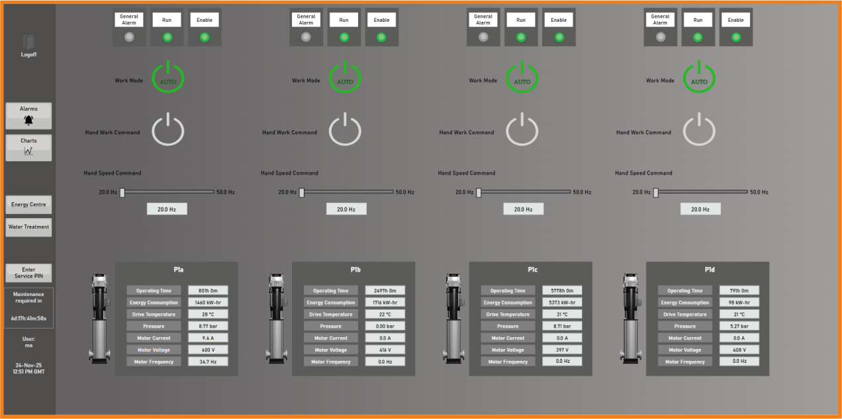The image size is (842, 419).
Task: Click the Pressure value readout for P1d
Action: coord(739,326)
